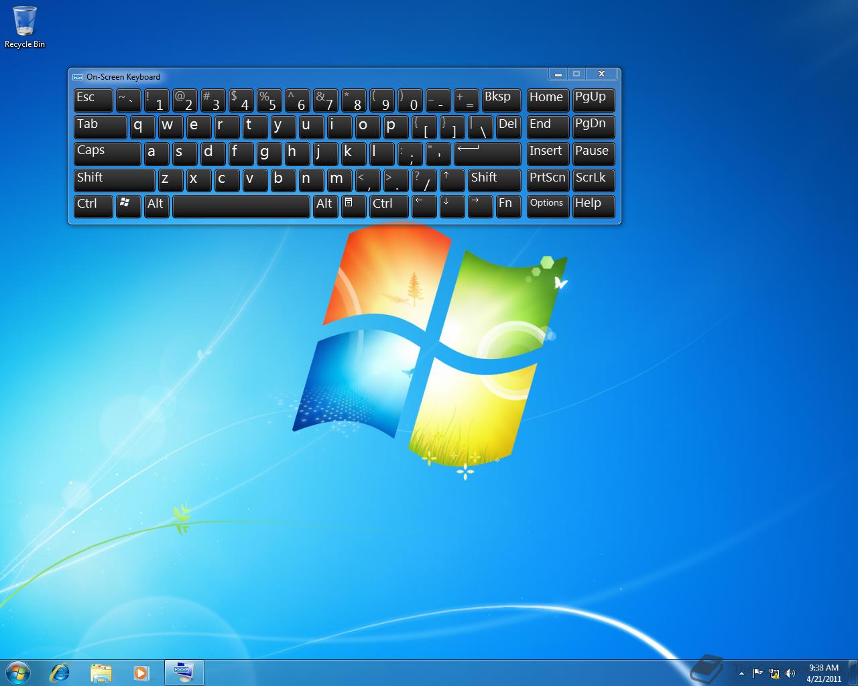Toggle the right Shift key
Image resolution: width=858 pixels, height=686 pixels.
click(494, 180)
